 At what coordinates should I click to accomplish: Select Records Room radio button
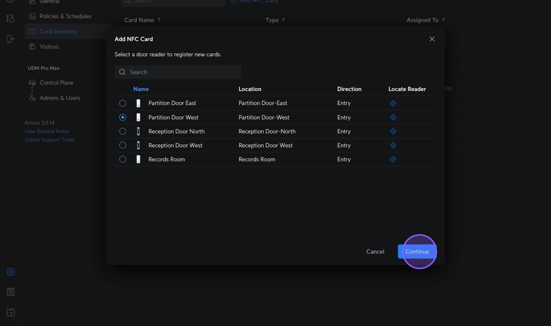point(122,160)
